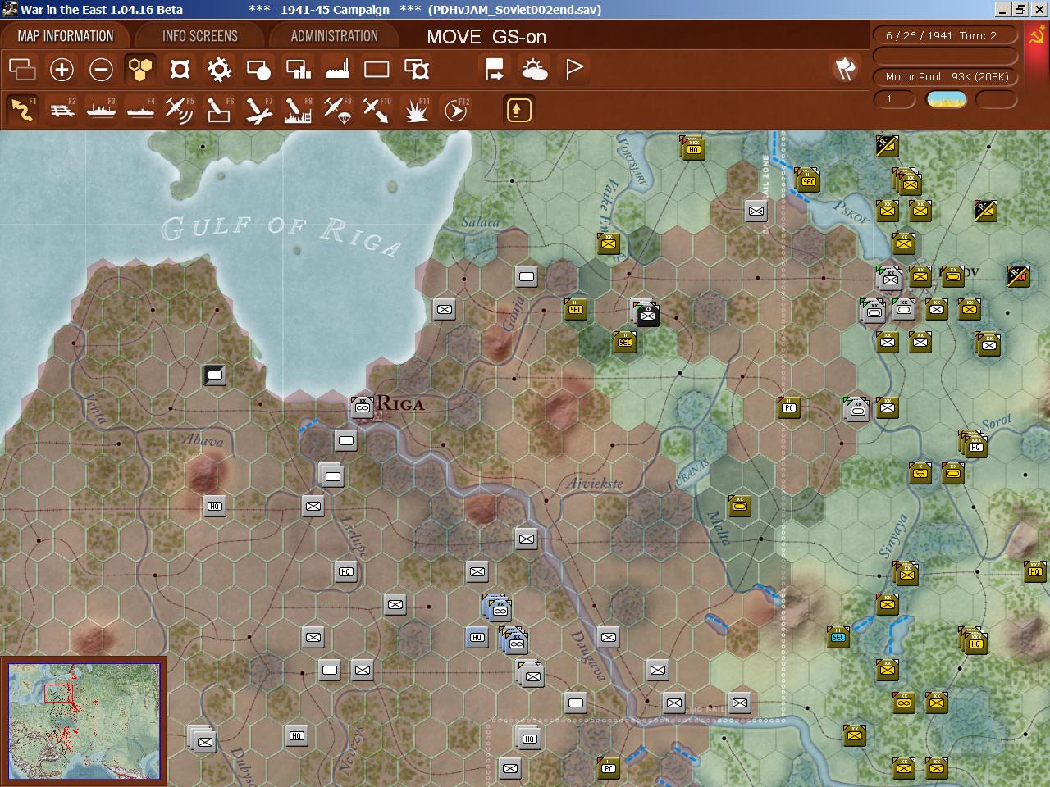This screenshot has height=787, width=1050.
Task: Select the black counter west of Riga
Action: 214,375
